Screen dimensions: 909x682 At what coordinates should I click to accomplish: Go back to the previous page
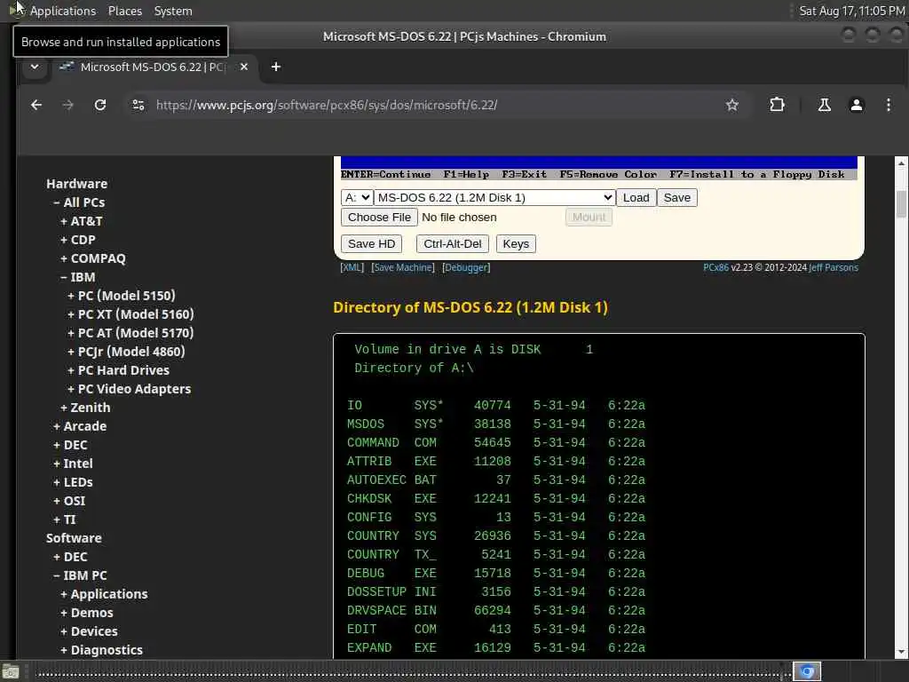tap(36, 105)
